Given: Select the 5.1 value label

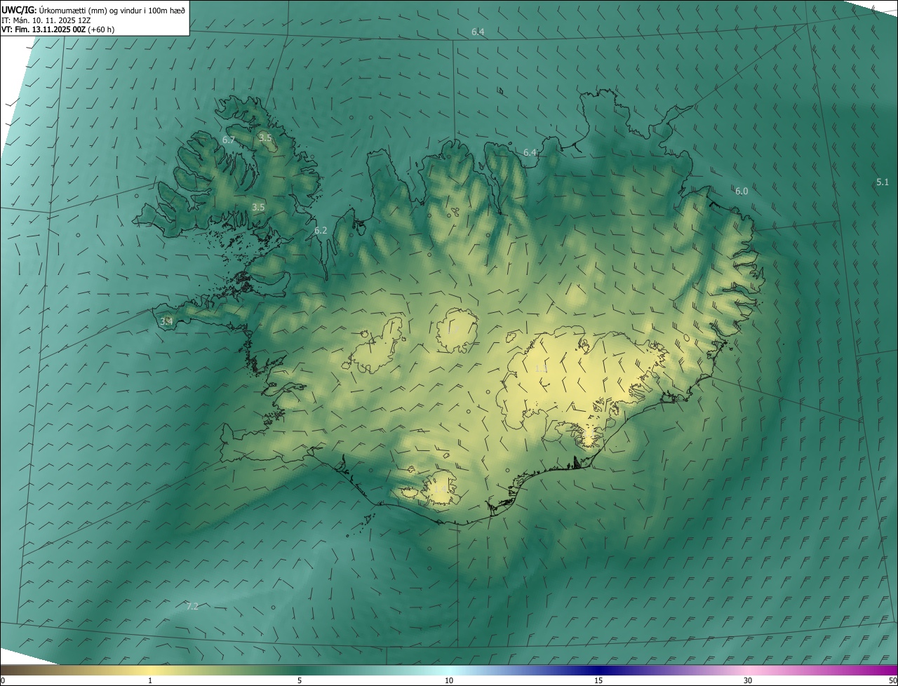Looking at the screenshot, I should point(883,182).
